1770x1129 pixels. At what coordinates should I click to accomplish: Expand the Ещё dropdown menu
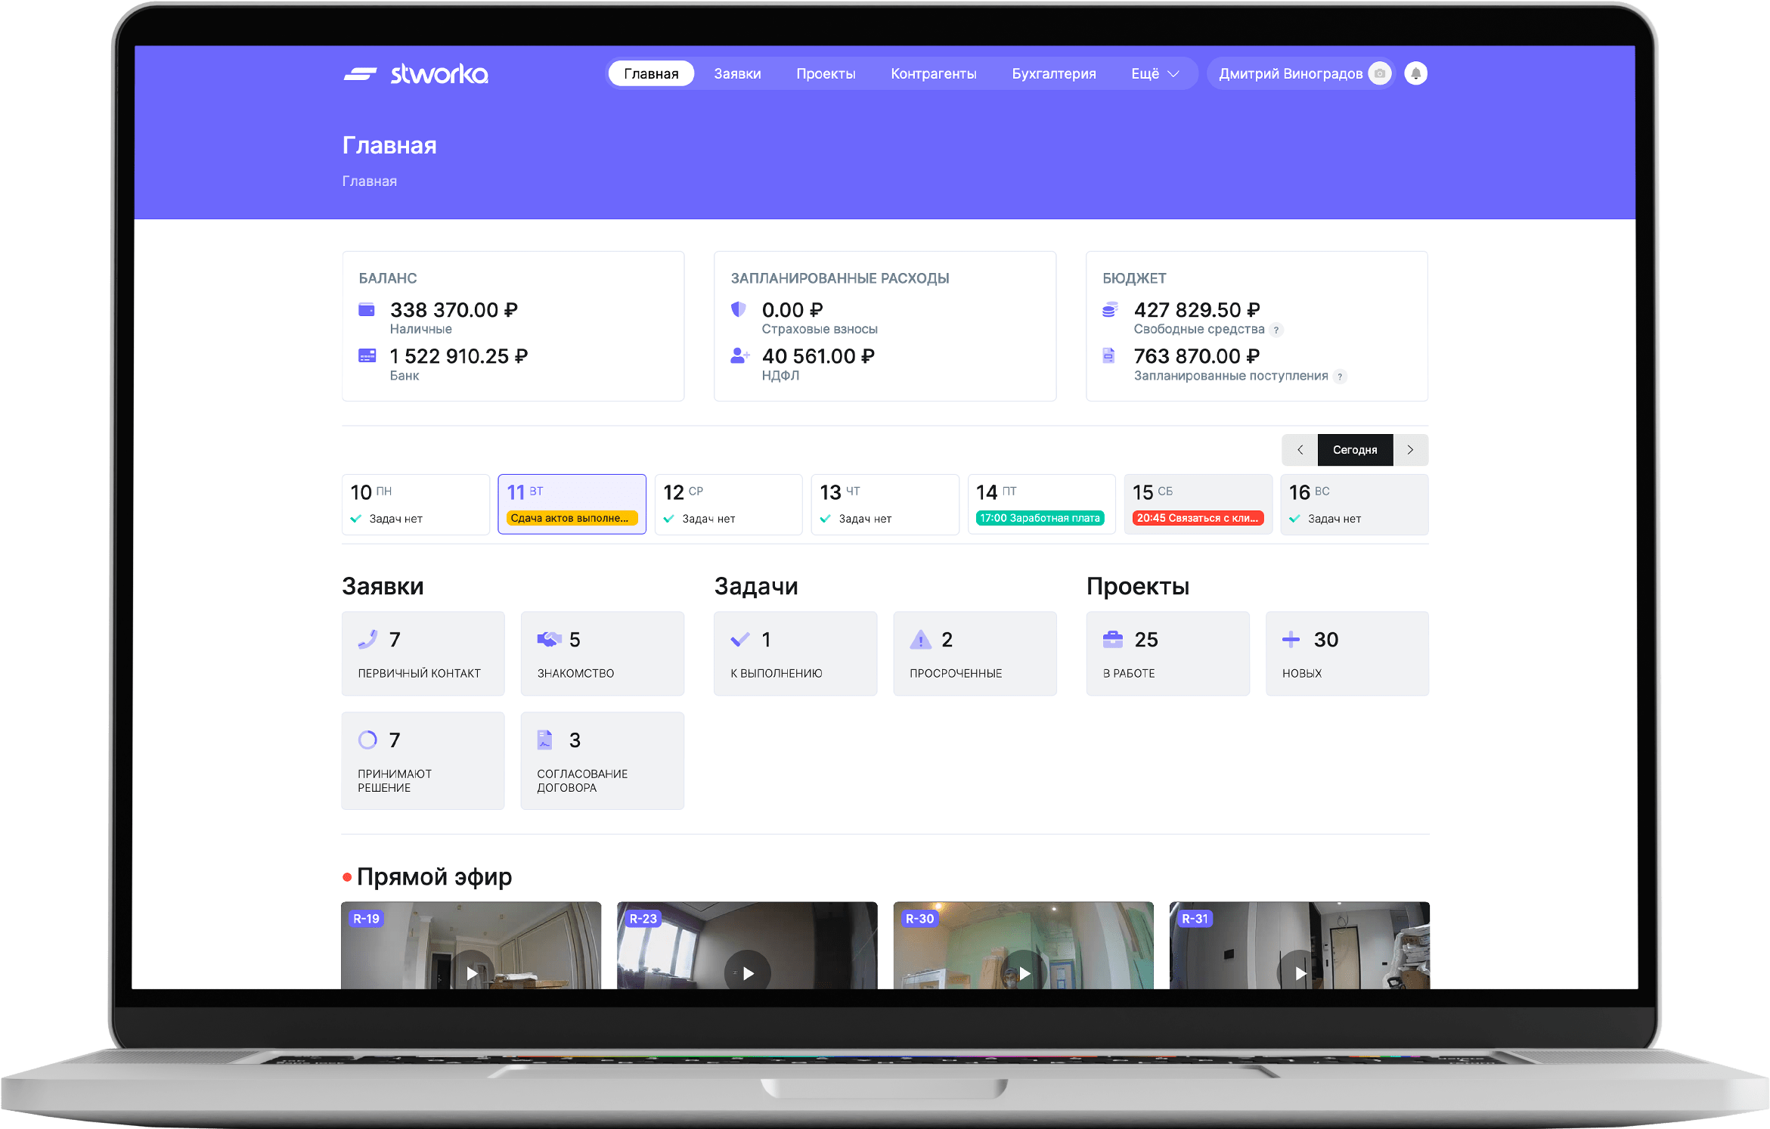(x=1155, y=73)
